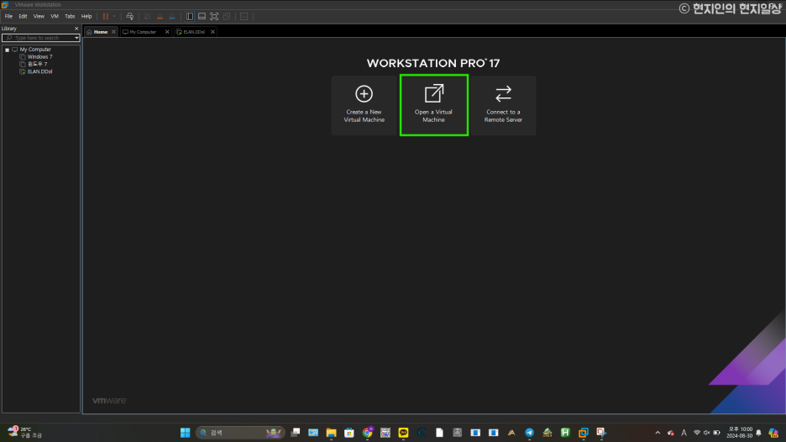Switch to the ELAN.DDol tab
This screenshot has height=442, width=786.
[193, 32]
